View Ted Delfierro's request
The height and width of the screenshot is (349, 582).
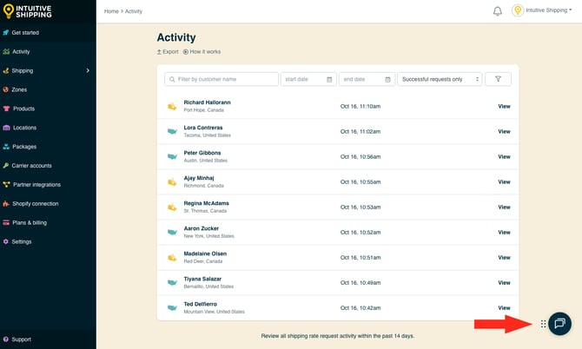pyautogui.click(x=504, y=308)
